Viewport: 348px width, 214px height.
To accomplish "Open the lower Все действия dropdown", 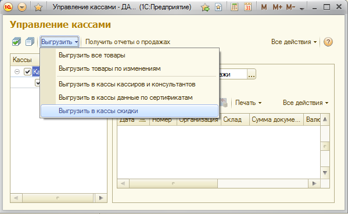I will pyautogui.click(x=306, y=103).
